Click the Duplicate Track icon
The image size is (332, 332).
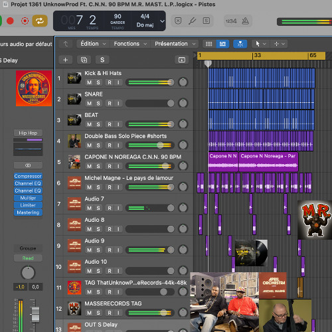[84, 60]
